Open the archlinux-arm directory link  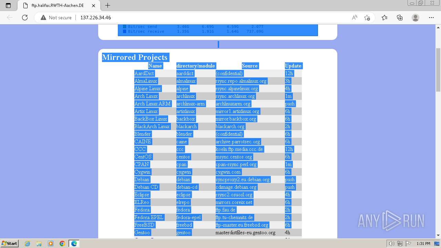pos(191,104)
